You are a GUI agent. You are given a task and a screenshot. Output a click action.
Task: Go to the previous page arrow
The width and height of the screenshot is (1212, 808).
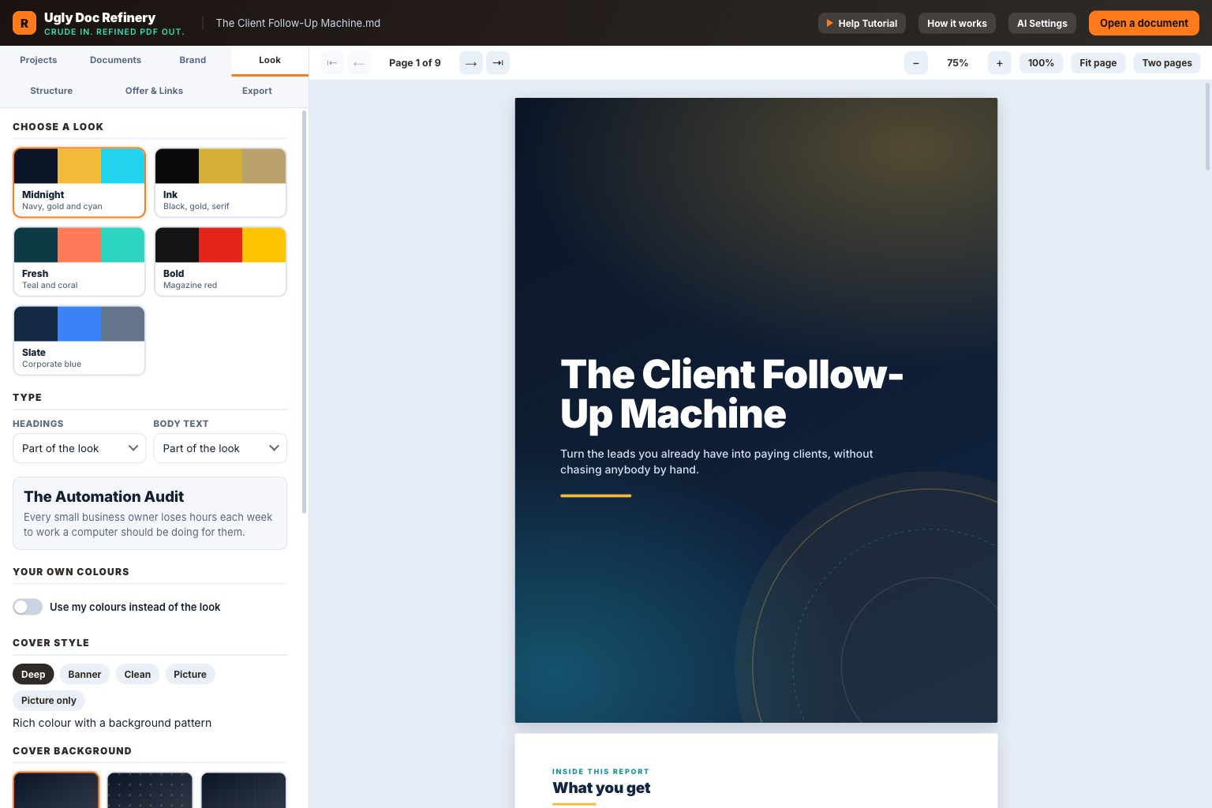click(x=359, y=63)
